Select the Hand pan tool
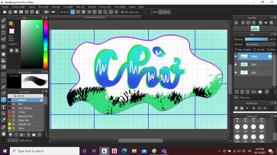This screenshot has width=277, height=155. pyautogui.click(x=3, y=134)
